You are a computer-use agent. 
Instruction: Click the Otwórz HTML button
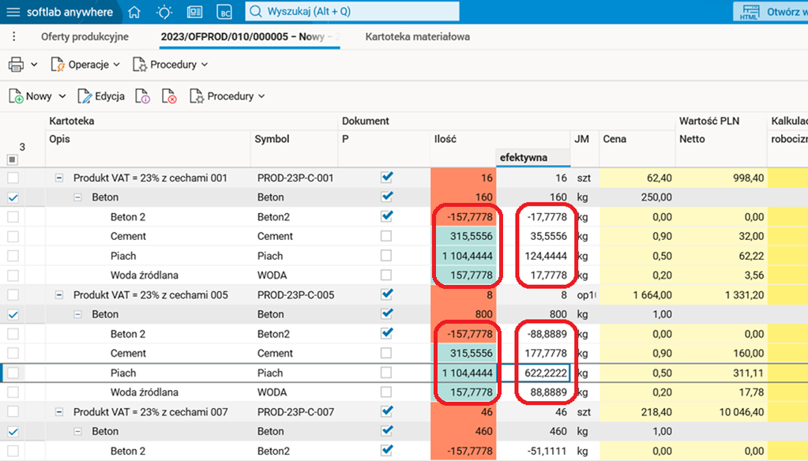[770, 12]
